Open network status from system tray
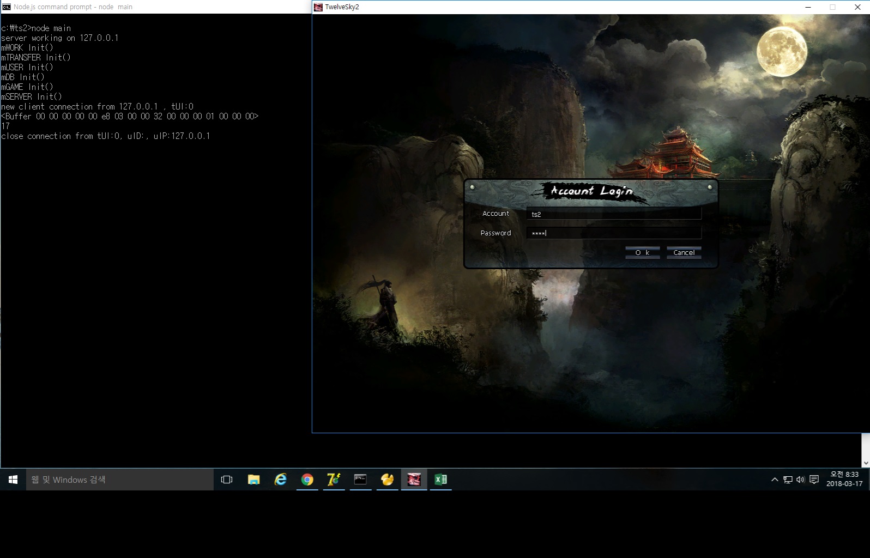Image resolution: width=870 pixels, height=558 pixels. pos(788,480)
